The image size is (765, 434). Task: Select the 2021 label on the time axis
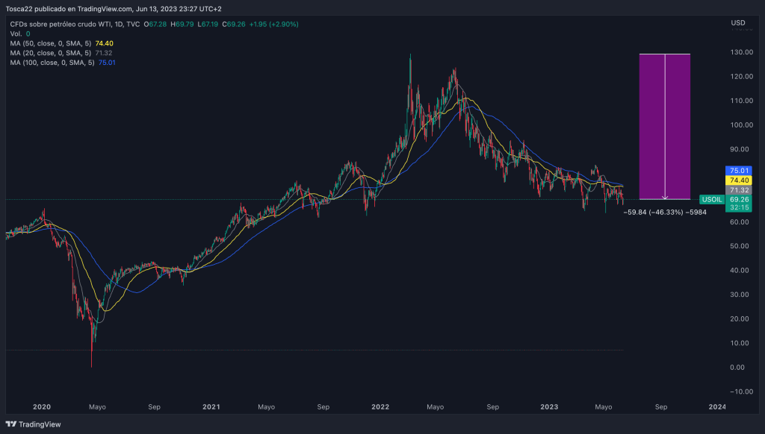pos(211,407)
